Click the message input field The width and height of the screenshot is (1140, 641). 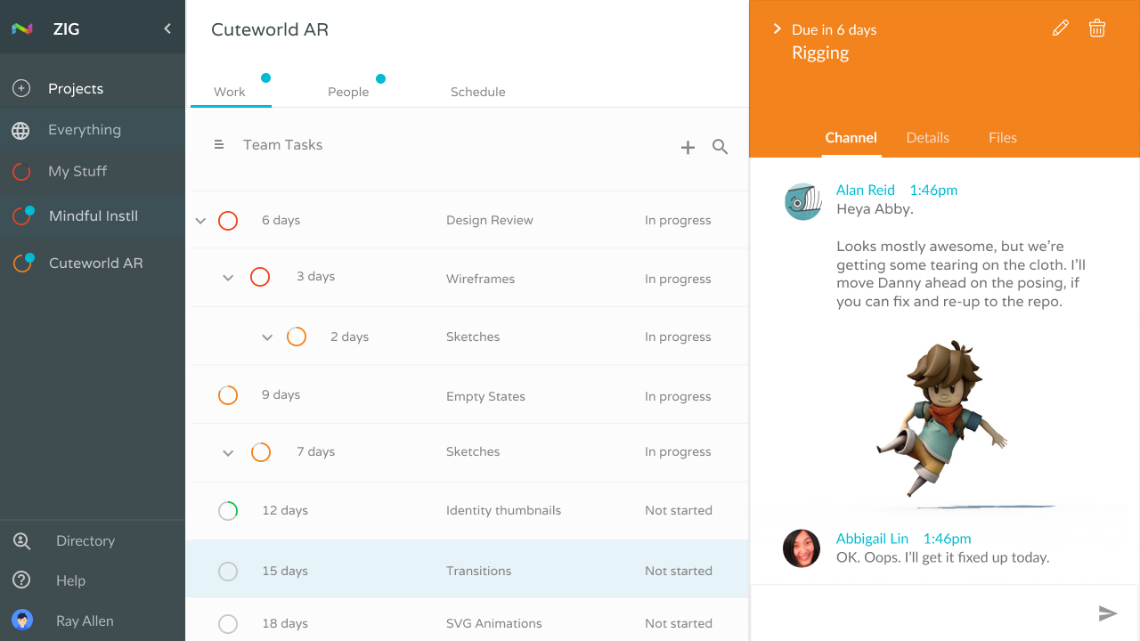[x=917, y=613]
